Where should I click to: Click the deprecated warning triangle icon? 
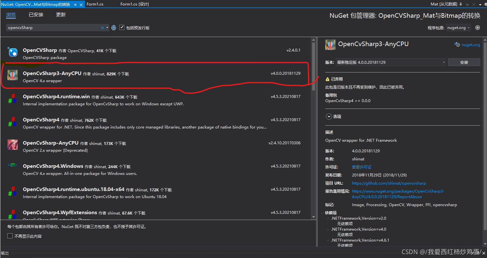[328, 79]
